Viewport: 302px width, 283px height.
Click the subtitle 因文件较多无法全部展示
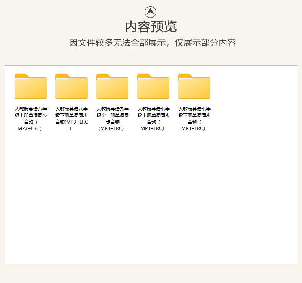pos(117,42)
